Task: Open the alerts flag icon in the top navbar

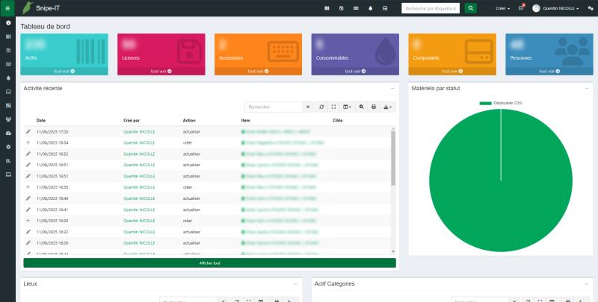Action: [521, 8]
